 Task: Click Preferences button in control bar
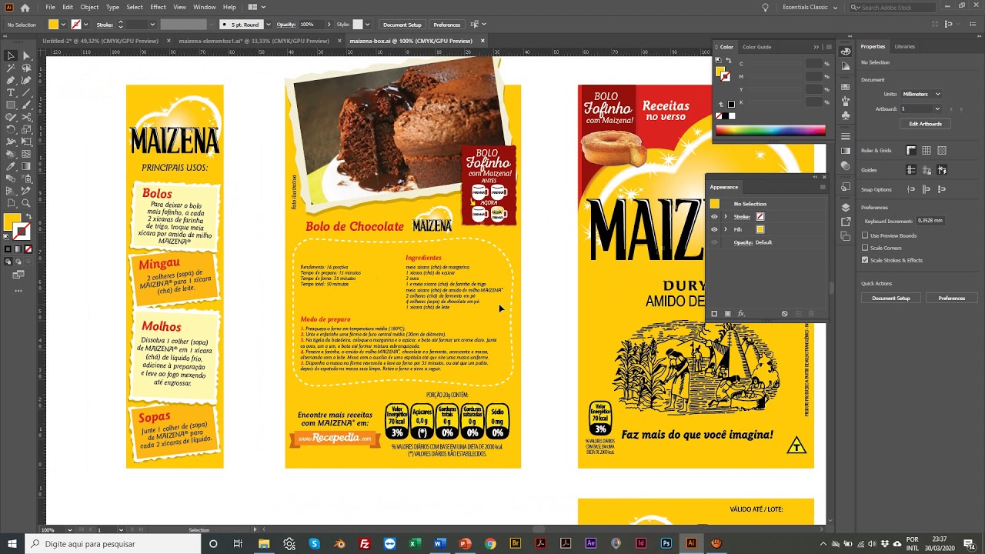click(446, 25)
